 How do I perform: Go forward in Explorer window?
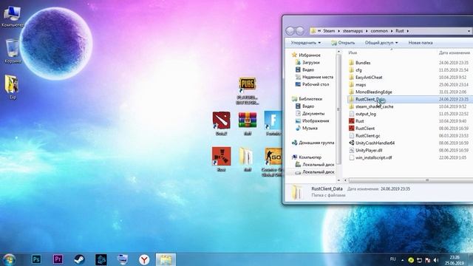tap(300, 31)
